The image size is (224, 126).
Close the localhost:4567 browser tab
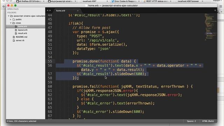[107, 1]
